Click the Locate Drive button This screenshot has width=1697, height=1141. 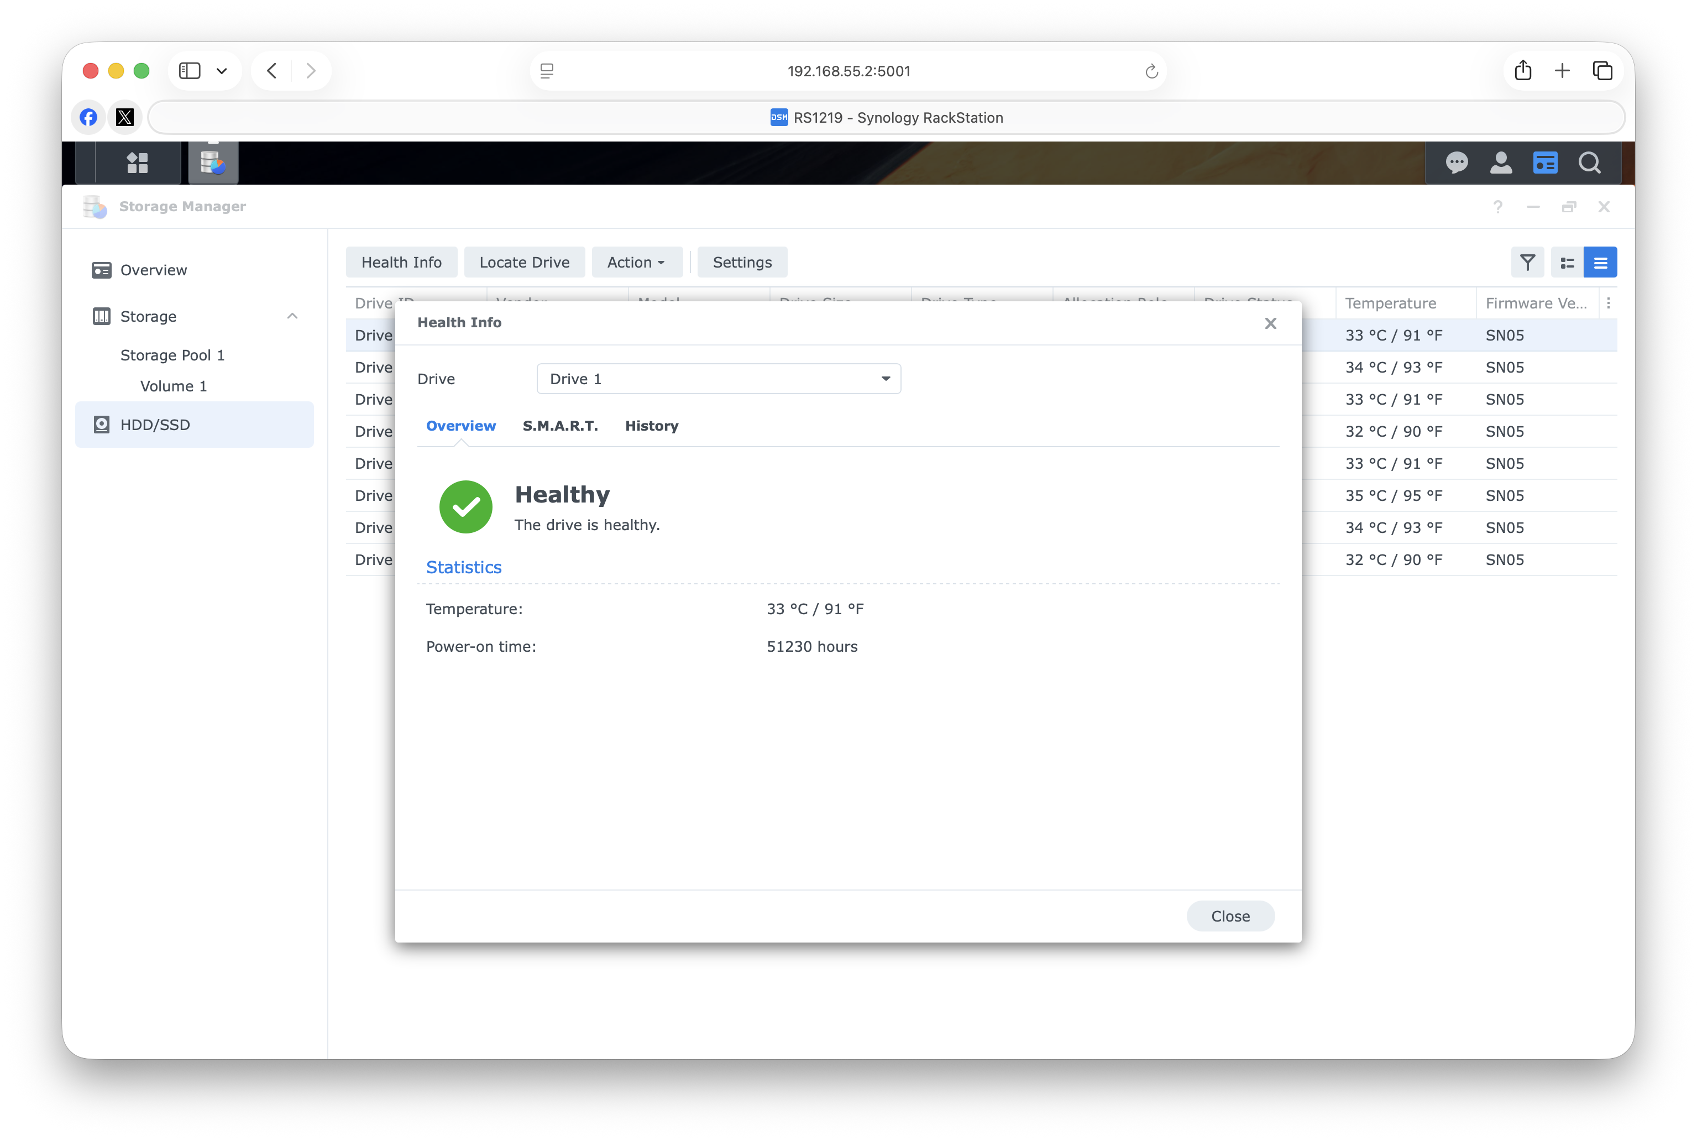[524, 263]
